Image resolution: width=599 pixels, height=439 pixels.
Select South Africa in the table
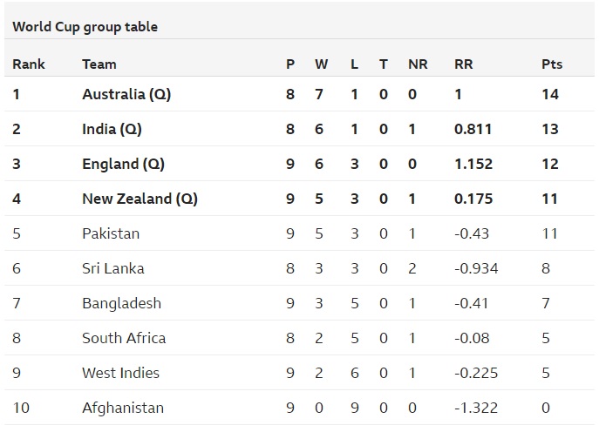pos(124,338)
